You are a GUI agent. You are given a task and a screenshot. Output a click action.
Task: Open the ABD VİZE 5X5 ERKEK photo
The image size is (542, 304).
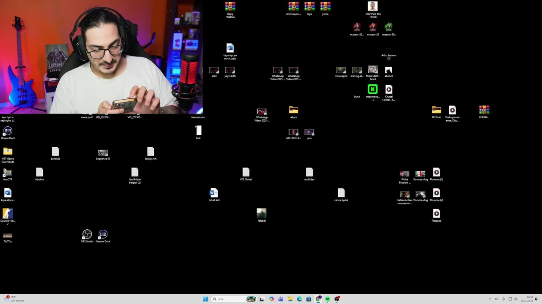pyautogui.click(x=373, y=6)
